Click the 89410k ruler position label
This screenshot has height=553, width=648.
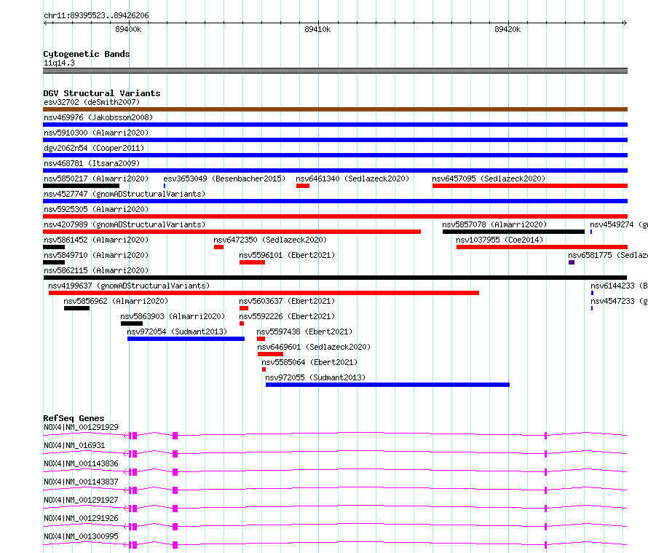click(317, 29)
